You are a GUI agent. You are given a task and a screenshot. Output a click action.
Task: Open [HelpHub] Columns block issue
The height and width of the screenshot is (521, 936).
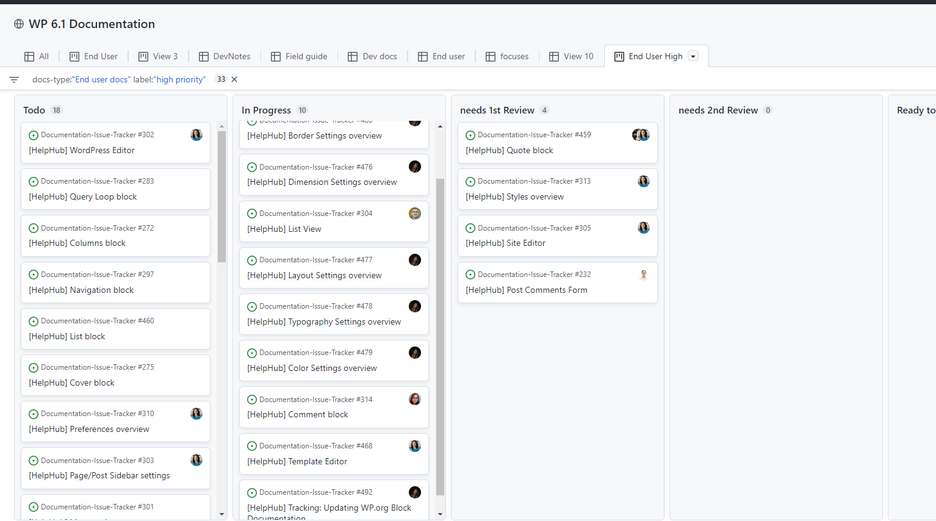coord(77,243)
